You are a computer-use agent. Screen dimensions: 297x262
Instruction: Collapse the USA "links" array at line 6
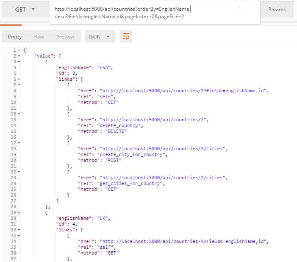coord(19,79)
